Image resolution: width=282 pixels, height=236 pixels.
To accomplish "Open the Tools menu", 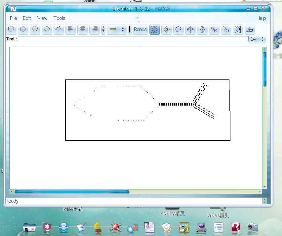I will 60,18.
